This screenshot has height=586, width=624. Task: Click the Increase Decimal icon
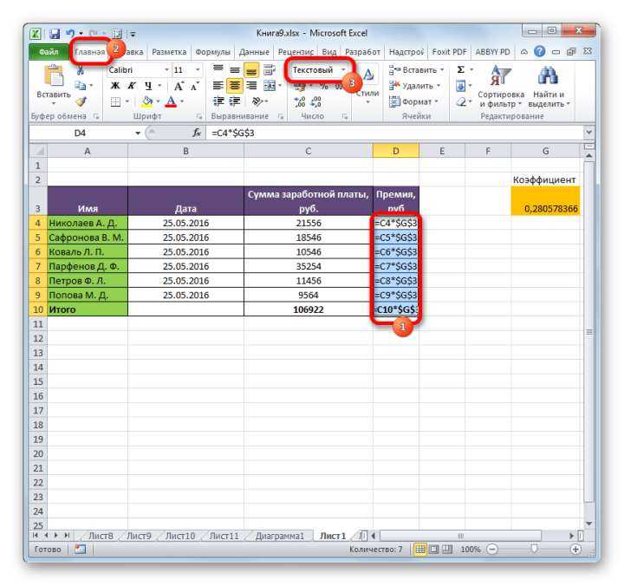[x=300, y=102]
